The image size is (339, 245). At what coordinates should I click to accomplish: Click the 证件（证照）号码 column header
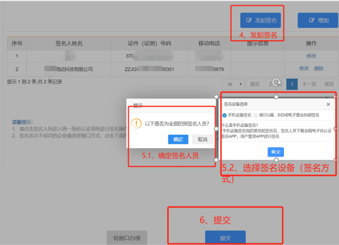tap(149, 44)
